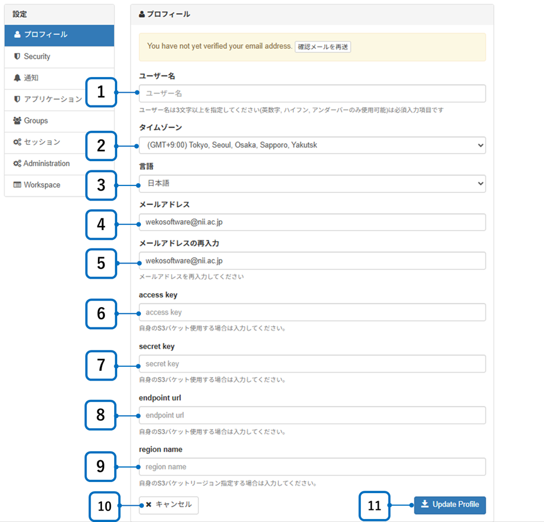
Task: Click the Update Profile button
Action: click(449, 505)
